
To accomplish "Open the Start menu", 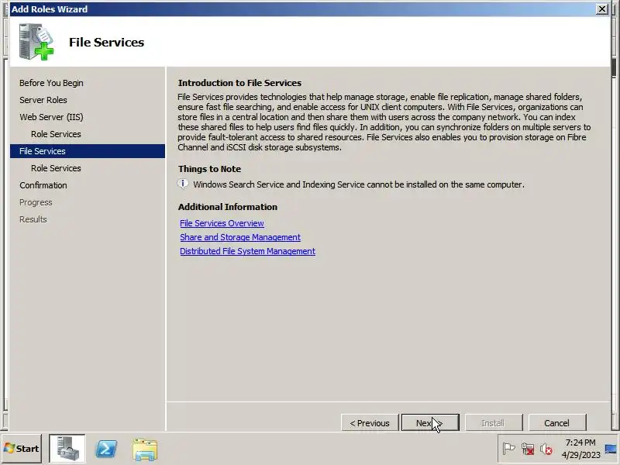I will pos(22,449).
